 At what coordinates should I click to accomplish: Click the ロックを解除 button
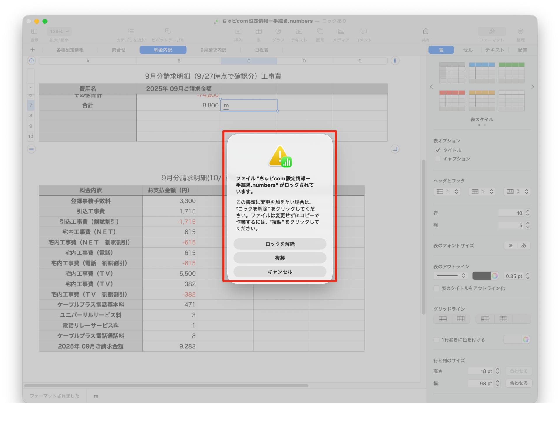[280, 244]
